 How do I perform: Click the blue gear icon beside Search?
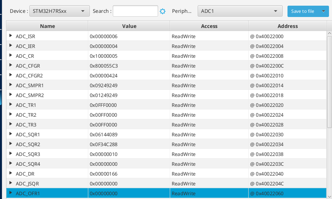click(x=162, y=11)
